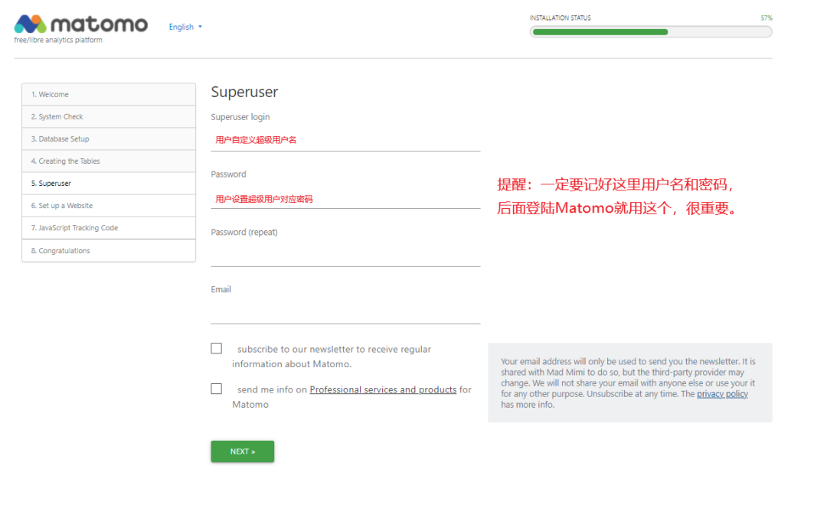Click the 57% status text
The width and height of the screenshot is (827, 508).
[x=767, y=18]
